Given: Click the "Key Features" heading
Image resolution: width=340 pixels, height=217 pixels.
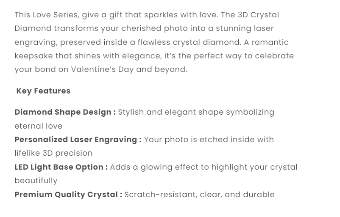Looking at the screenshot, I should click(x=43, y=91).
